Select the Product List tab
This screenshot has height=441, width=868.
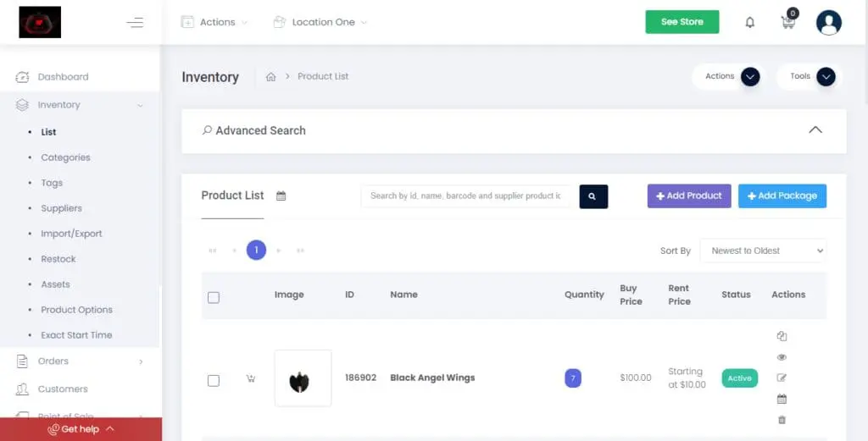(x=232, y=196)
